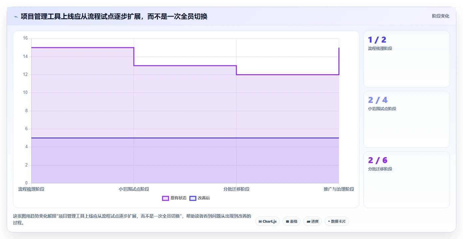Click the 小范围试点阶段 x-axis label
The image size is (463, 239).
click(134, 189)
